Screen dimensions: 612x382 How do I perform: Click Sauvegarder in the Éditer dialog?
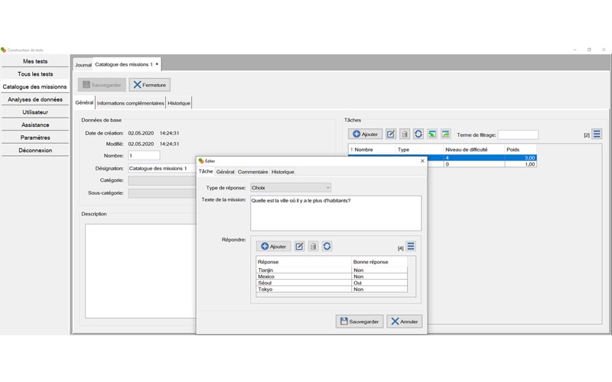point(360,322)
